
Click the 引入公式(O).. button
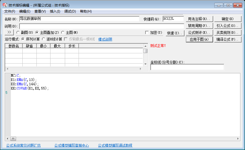(228, 26)
